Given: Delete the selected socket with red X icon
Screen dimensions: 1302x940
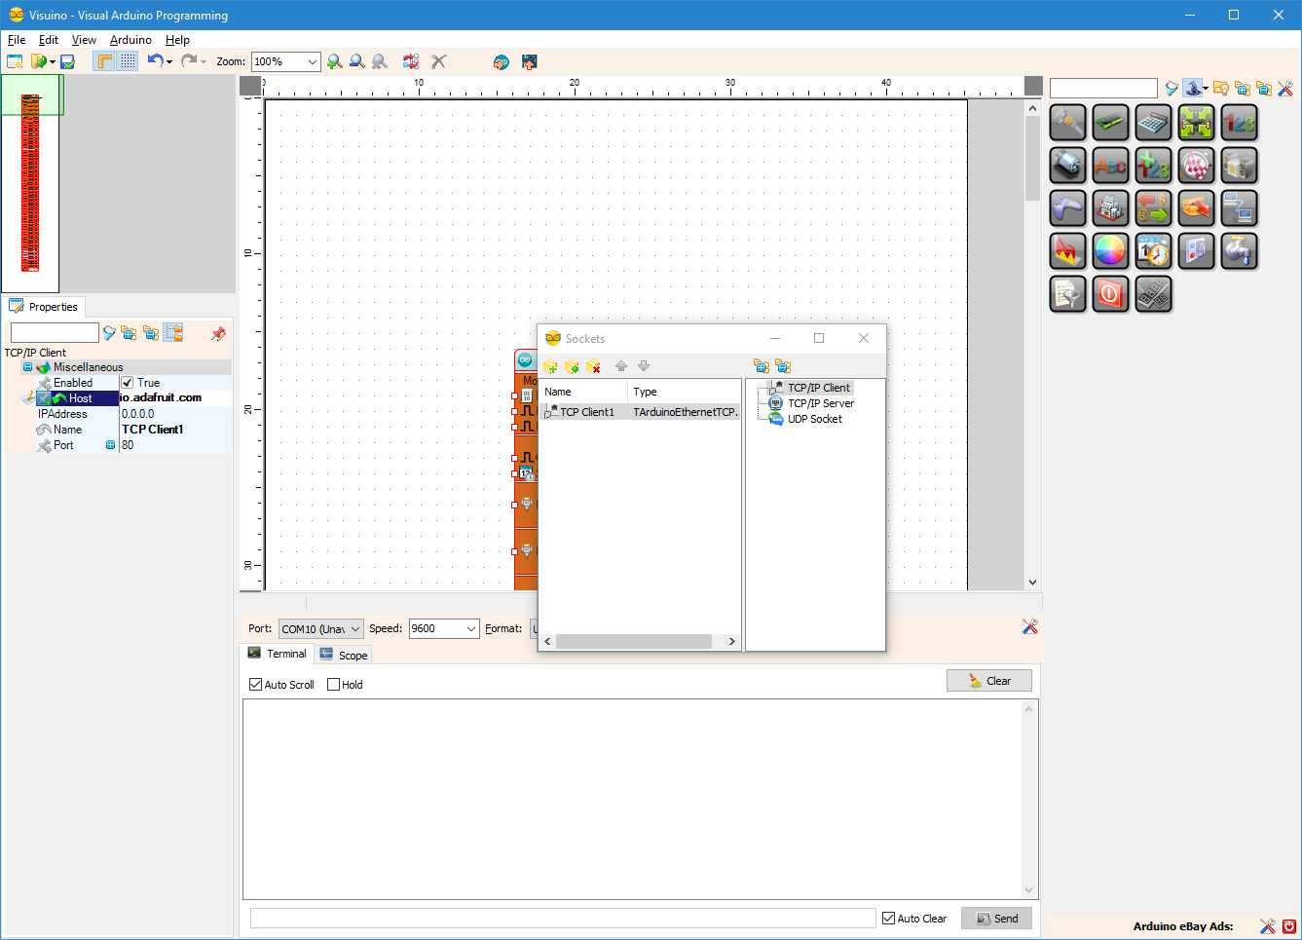Looking at the screenshot, I should [x=594, y=366].
